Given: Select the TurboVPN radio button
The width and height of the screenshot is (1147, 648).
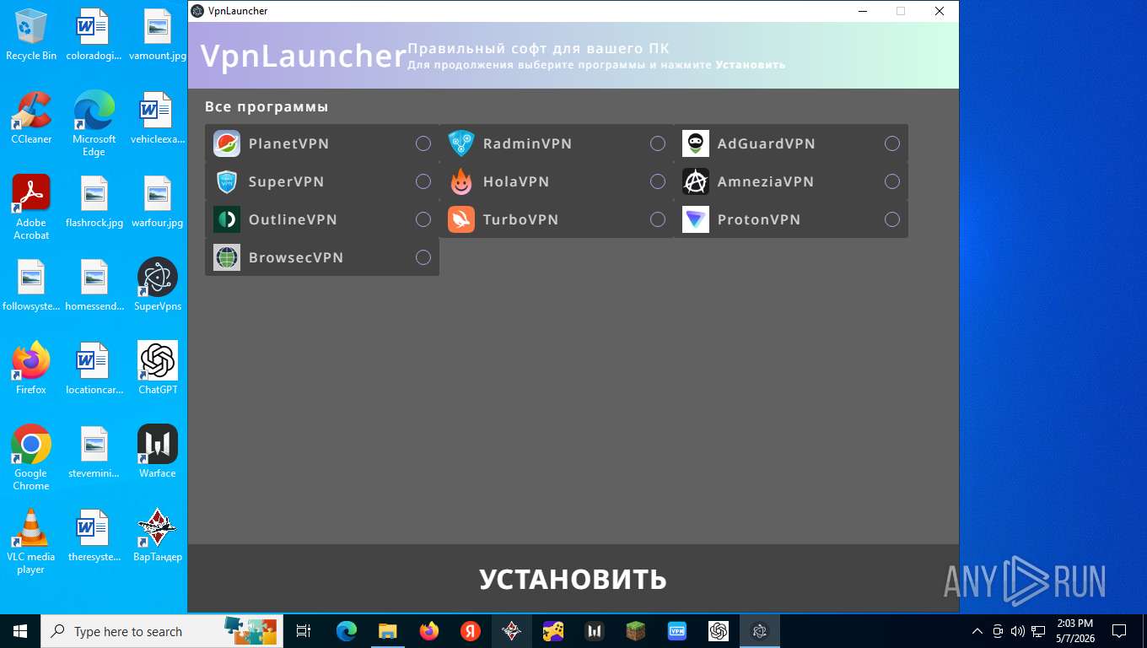Looking at the screenshot, I should pos(658,219).
